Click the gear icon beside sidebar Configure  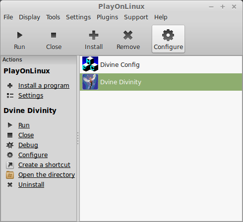coord(10,155)
